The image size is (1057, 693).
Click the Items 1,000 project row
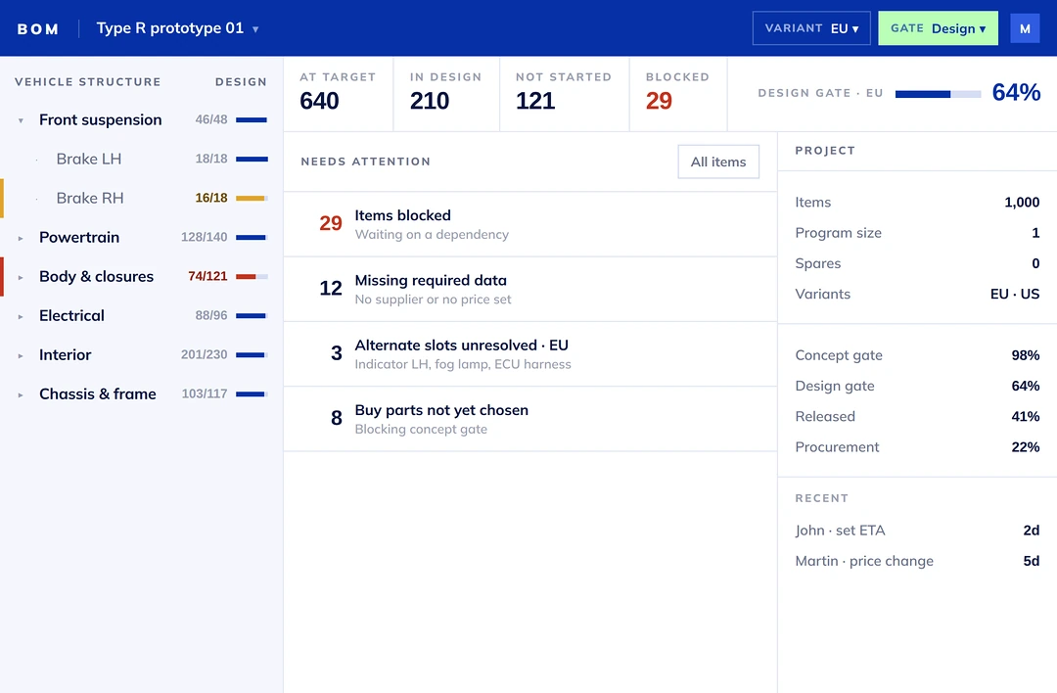pyautogui.click(x=917, y=203)
